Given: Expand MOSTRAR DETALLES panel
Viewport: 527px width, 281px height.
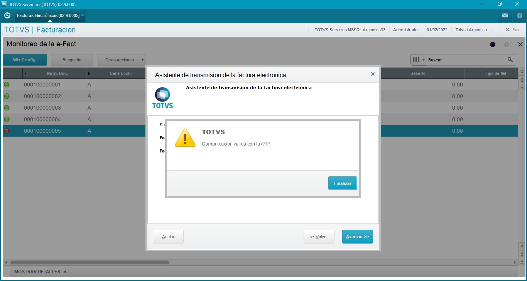Looking at the screenshot, I should (41, 272).
